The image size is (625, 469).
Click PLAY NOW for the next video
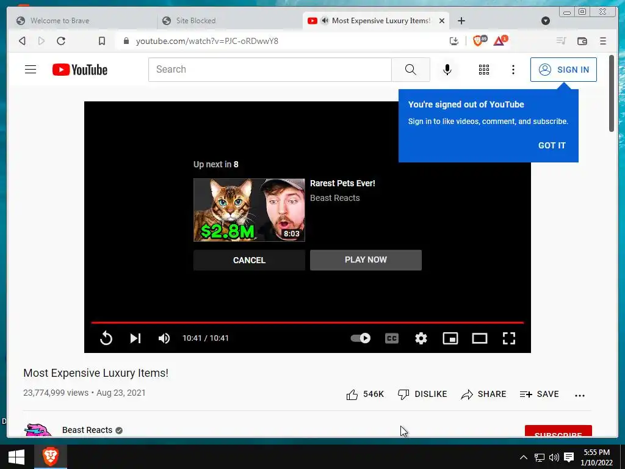click(x=366, y=260)
